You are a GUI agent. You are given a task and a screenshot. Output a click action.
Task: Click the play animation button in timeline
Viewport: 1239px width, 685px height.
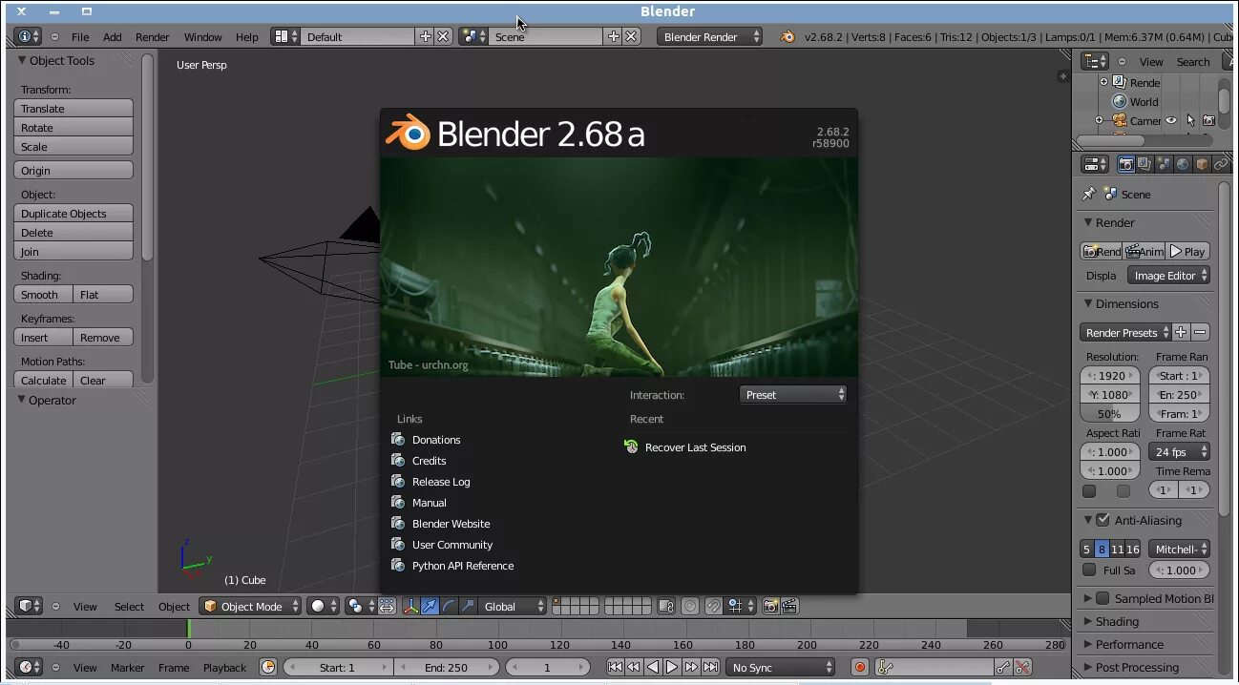(672, 668)
